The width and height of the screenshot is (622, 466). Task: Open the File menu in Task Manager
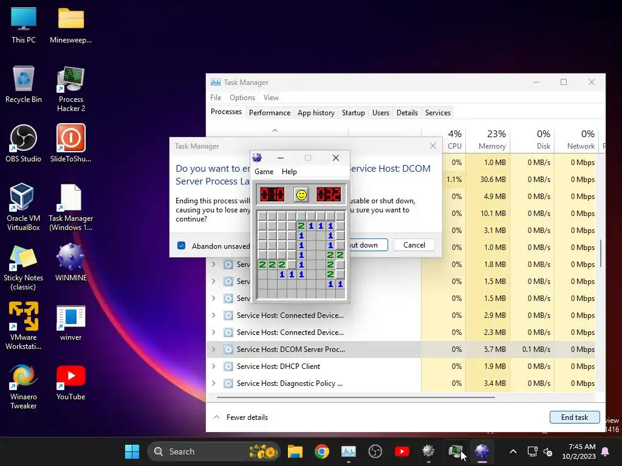pyautogui.click(x=216, y=98)
